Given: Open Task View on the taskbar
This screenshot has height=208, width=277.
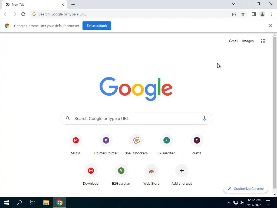Looking at the screenshot, I should click(32, 203).
